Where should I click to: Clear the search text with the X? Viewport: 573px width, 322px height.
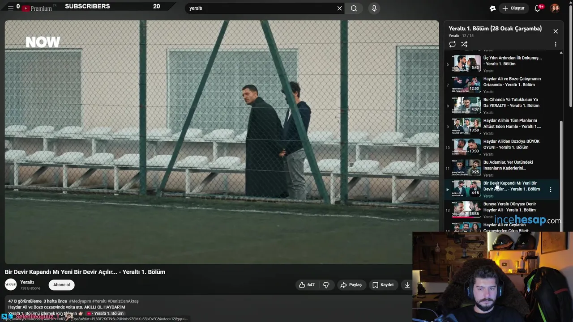(339, 8)
